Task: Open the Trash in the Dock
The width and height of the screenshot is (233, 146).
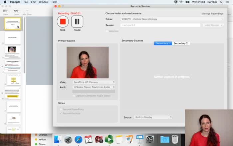Action: click(x=175, y=139)
